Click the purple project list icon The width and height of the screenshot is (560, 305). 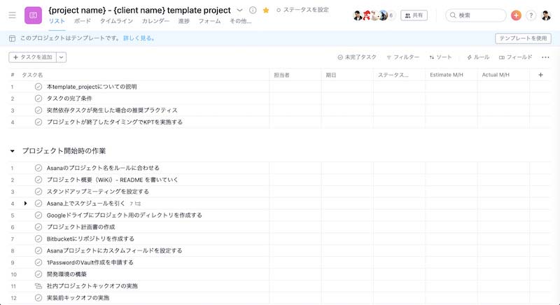[x=33, y=15]
